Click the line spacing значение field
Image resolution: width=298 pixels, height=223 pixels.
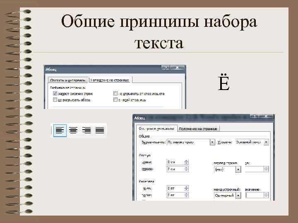pyautogui.click(x=255, y=195)
